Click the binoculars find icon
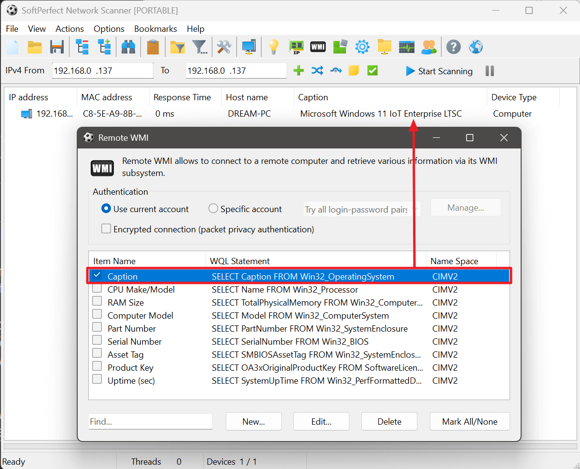Image resolution: width=580 pixels, height=469 pixels. [128, 47]
